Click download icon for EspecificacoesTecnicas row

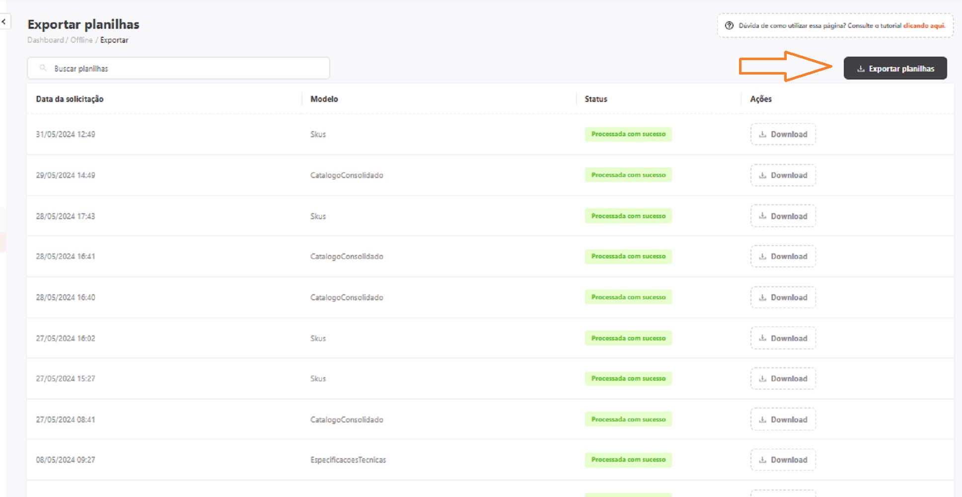763,460
